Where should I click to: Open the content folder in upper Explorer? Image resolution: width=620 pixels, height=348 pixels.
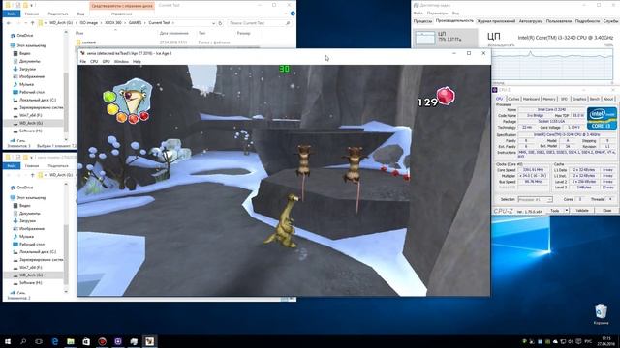[89, 43]
